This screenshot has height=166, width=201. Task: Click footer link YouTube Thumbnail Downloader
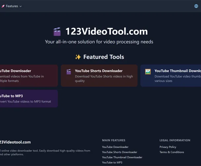pos(122,157)
